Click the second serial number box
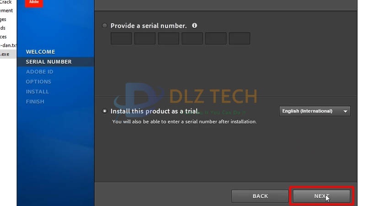Screen dimensions: 375x206 pyautogui.click(x=145, y=38)
